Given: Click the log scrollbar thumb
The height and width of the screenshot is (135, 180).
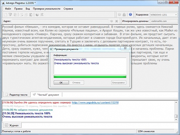Looking at the screenshot, I should [176, 116].
